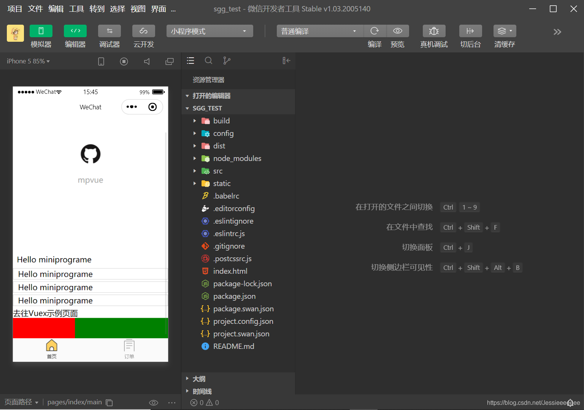Click 切后台 switch to background icon
Viewport: 584px width, 410px height.
click(x=471, y=31)
